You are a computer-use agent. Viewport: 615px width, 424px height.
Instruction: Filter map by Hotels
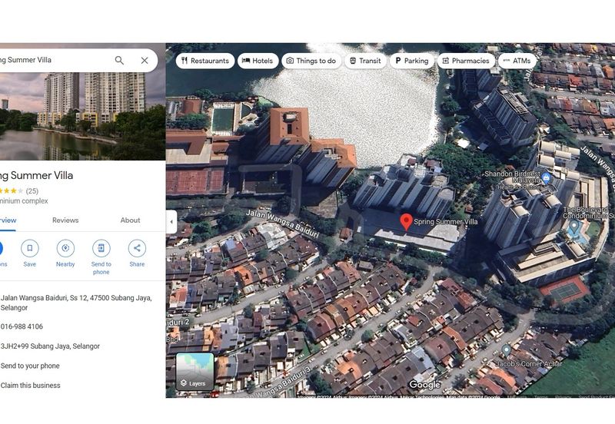coord(258,61)
